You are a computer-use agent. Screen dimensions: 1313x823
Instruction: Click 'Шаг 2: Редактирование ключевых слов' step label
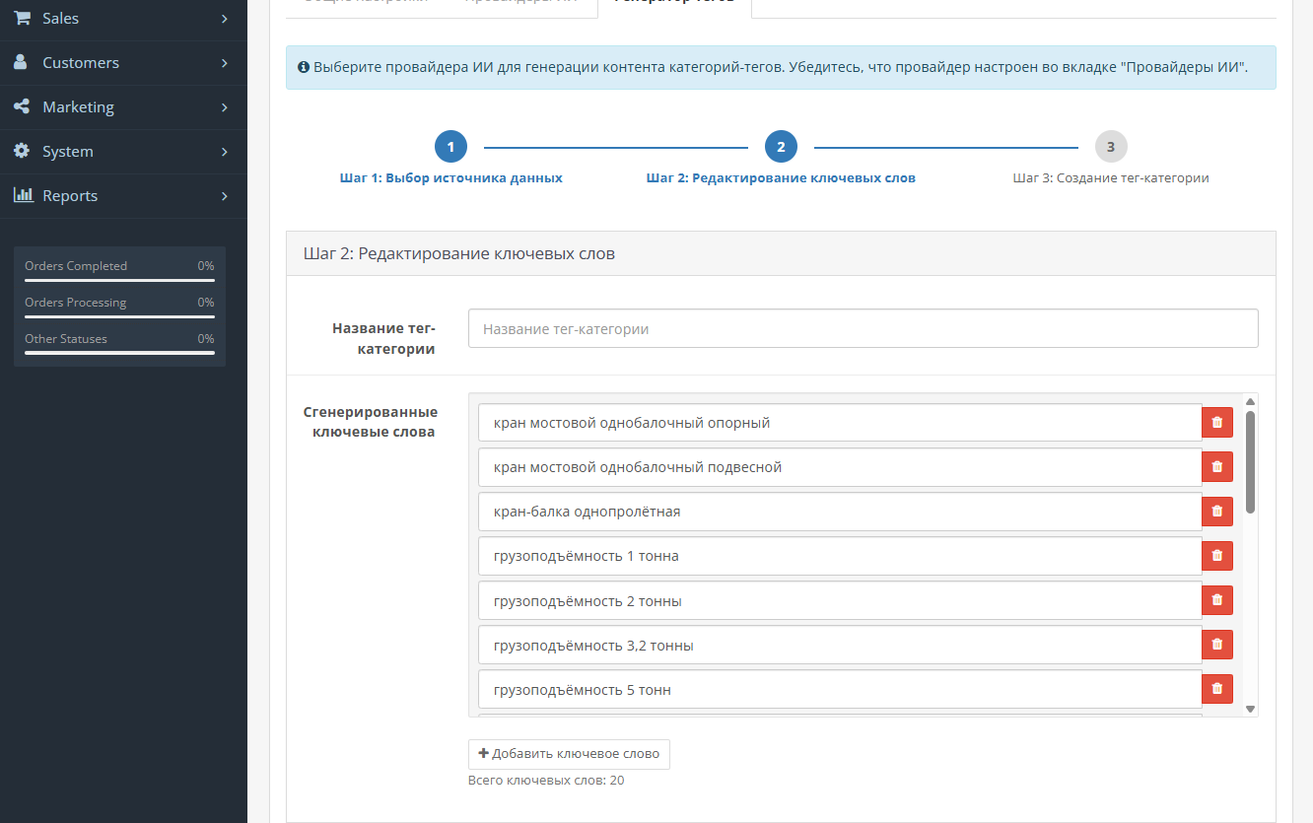coord(781,178)
